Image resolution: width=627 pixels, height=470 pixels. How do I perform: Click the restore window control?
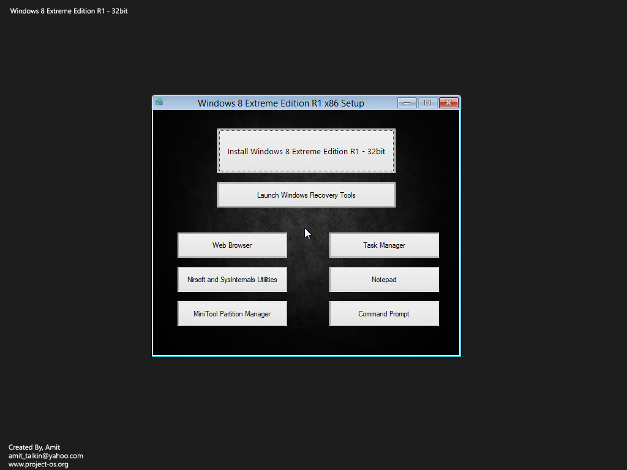pyautogui.click(x=427, y=102)
